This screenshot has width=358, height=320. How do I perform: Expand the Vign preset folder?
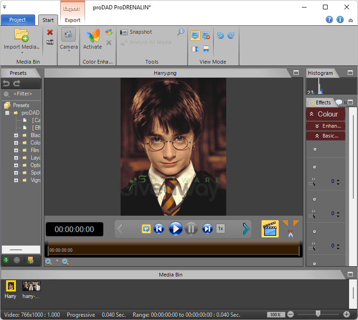tap(16, 180)
